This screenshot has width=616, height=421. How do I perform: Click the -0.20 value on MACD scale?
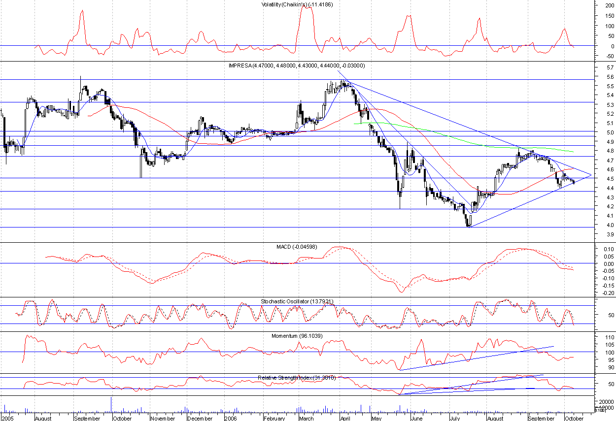click(595, 293)
